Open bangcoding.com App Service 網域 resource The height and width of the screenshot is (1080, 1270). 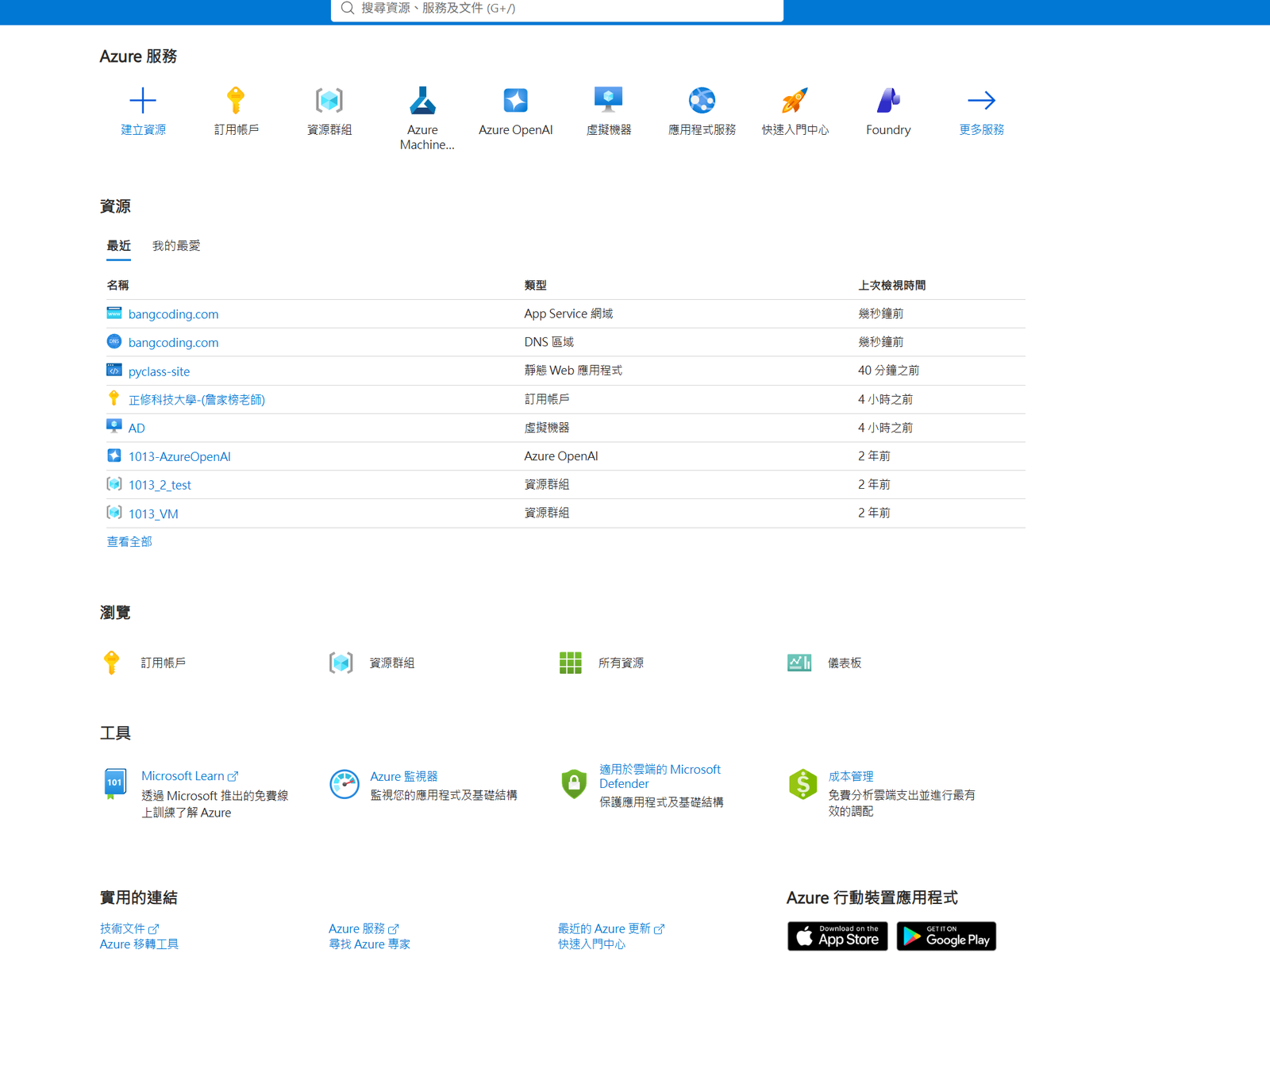coord(173,314)
